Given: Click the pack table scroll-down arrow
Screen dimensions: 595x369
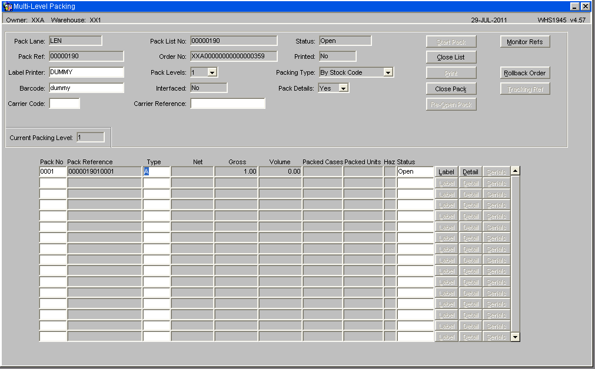Looking at the screenshot, I should (x=516, y=337).
